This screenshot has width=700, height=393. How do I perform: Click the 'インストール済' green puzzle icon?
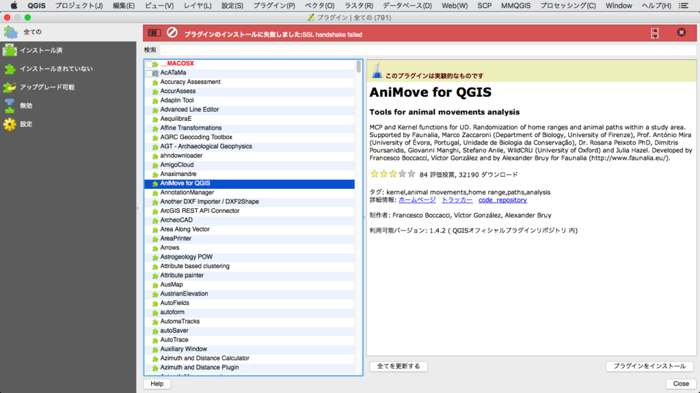point(10,50)
